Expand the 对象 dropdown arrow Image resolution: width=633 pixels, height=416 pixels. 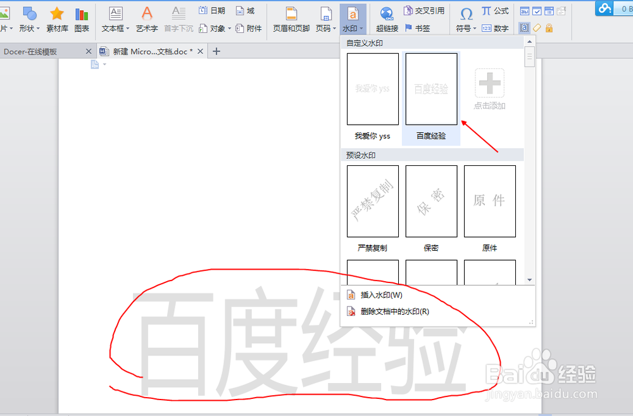(x=229, y=28)
